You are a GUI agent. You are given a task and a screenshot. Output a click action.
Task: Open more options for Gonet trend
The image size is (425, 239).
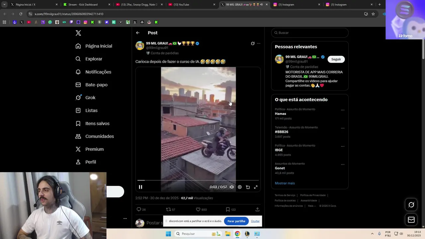pos(343,165)
